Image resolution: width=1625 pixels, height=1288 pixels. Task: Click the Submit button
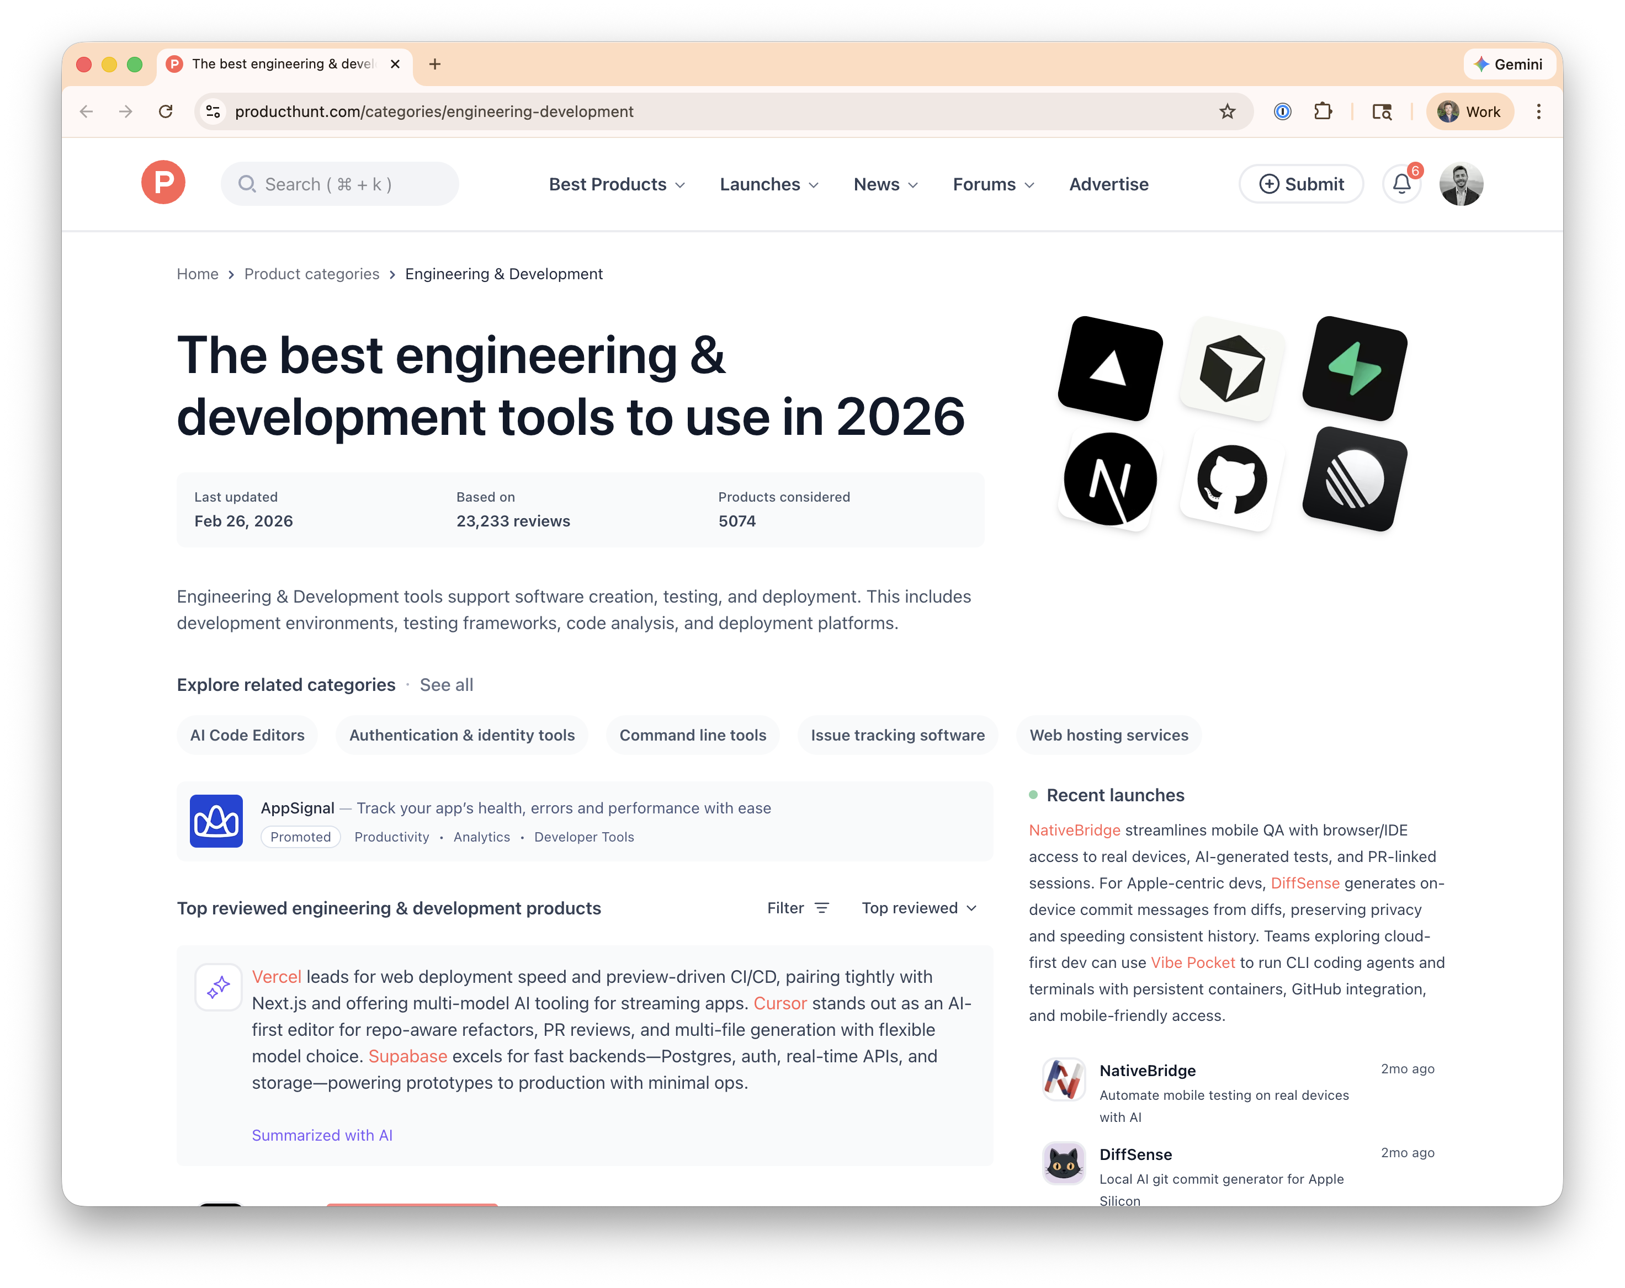pos(1300,183)
